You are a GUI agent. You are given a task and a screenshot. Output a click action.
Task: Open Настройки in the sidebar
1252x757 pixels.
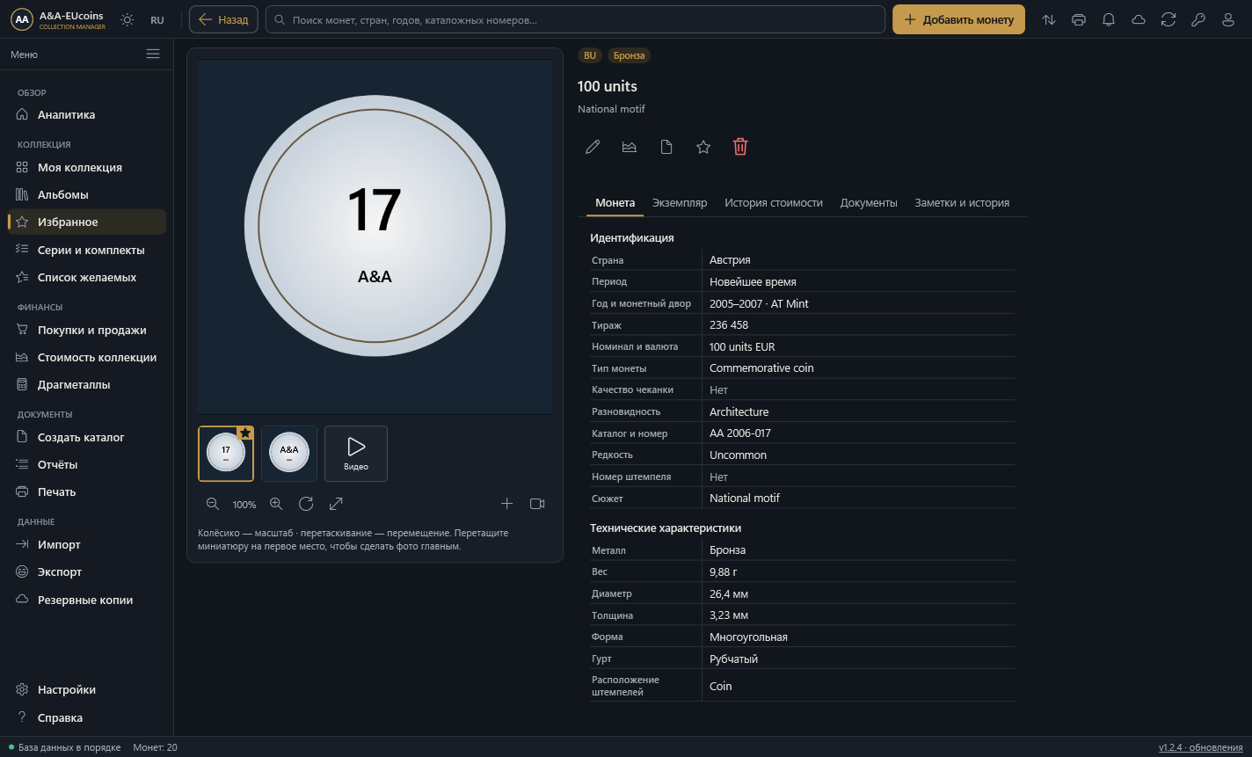point(86,689)
